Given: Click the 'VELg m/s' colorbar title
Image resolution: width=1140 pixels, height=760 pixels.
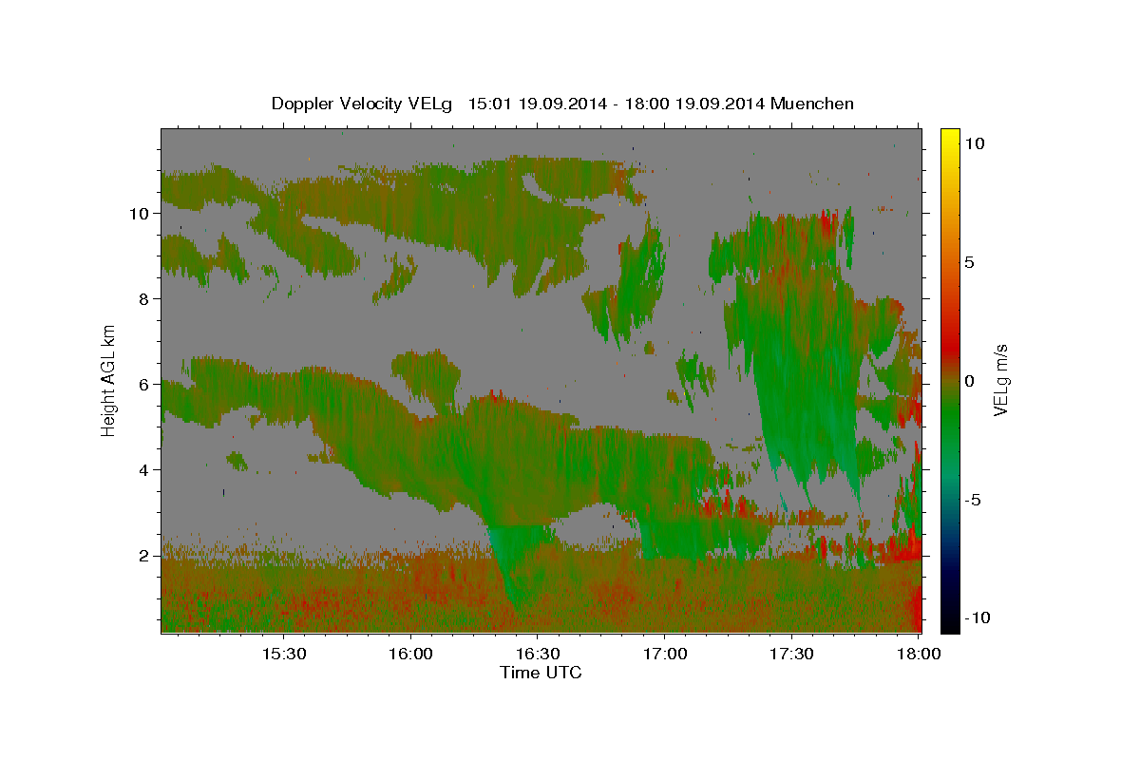Looking at the screenshot, I should (x=1001, y=380).
